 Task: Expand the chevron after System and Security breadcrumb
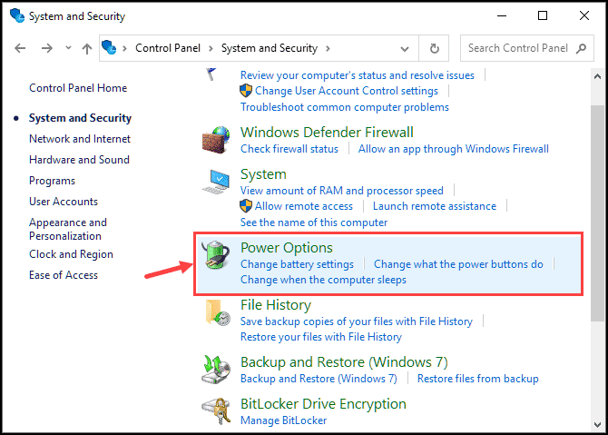click(x=328, y=48)
